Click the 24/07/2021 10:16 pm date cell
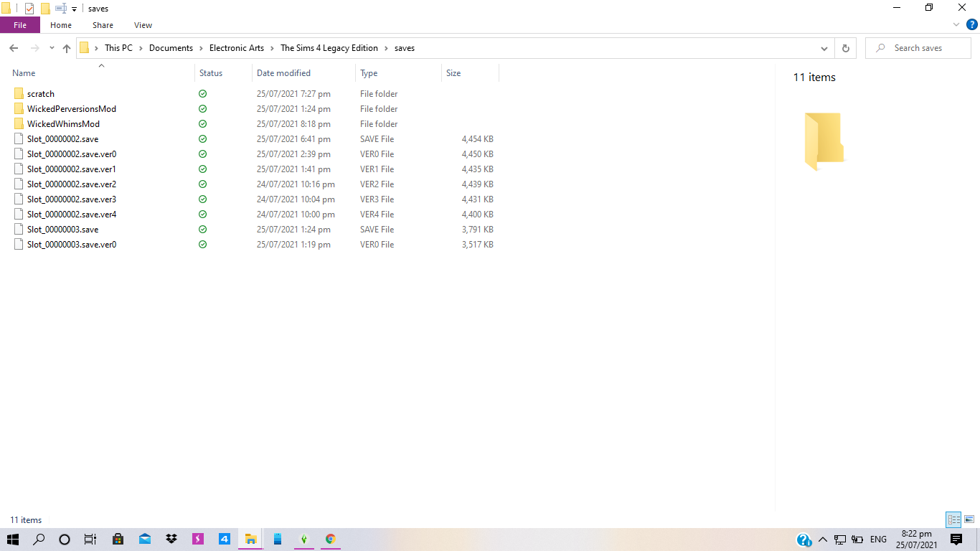The height and width of the screenshot is (551, 980). point(296,184)
